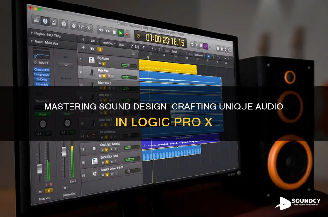Click the up-arrow hierarchy button left of Edit
Screen dimensions: 328x217
click(x=83, y=40)
